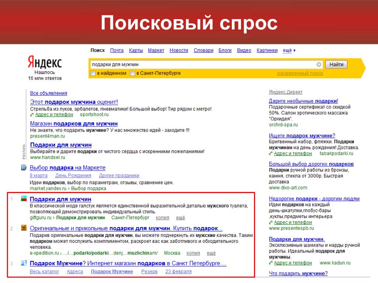Open the 'расширенный поиск' link
Image resolution: width=378 pixels, height=283 pixels.
[300, 73]
